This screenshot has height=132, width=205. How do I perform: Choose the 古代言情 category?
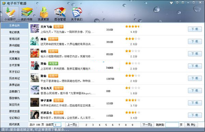click(14, 65)
